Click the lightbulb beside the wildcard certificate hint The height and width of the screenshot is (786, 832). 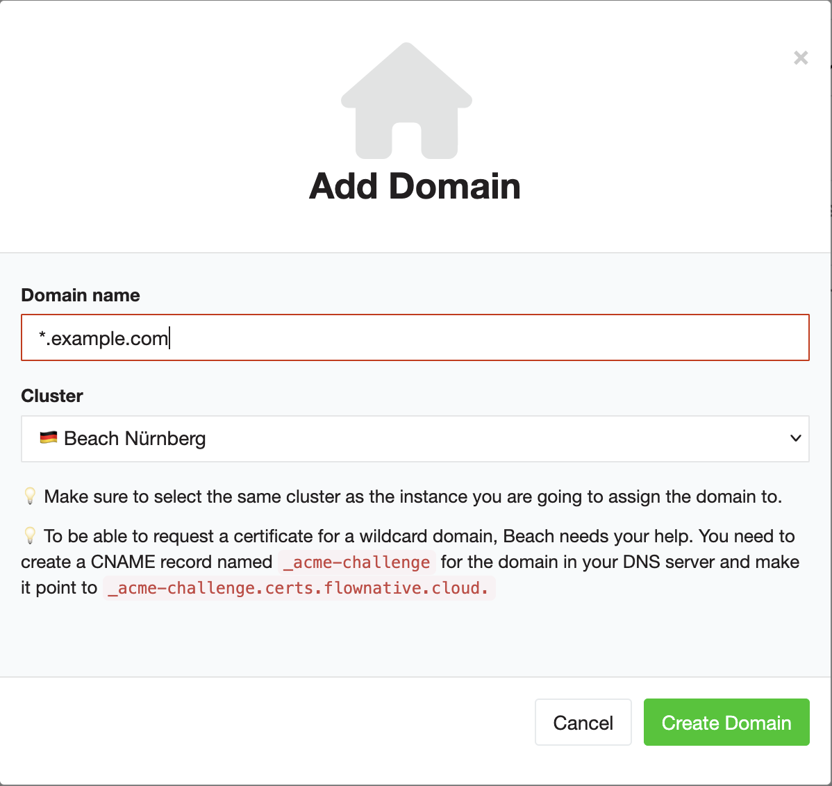[x=30, y=536]
